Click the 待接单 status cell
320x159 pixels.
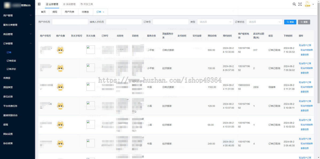pos(272,87)
